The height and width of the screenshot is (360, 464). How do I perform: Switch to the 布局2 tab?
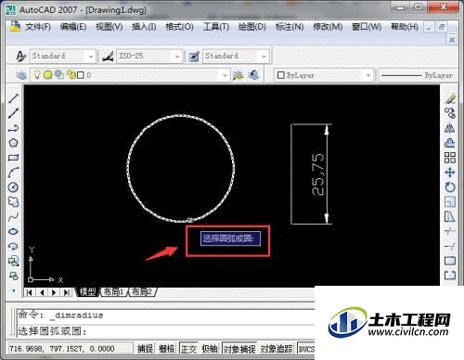[142, 291]
